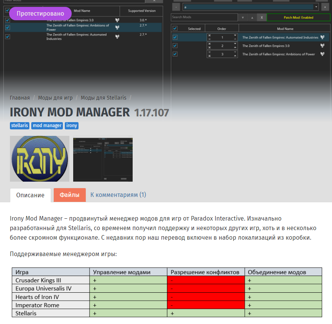The width and height of the screenshot is (332, 324).
Task: Click the Hearts of Iron IV table cell
Action: [51, 297]
